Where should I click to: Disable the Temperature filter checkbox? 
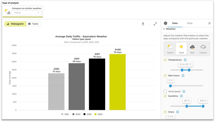[165, 60]
